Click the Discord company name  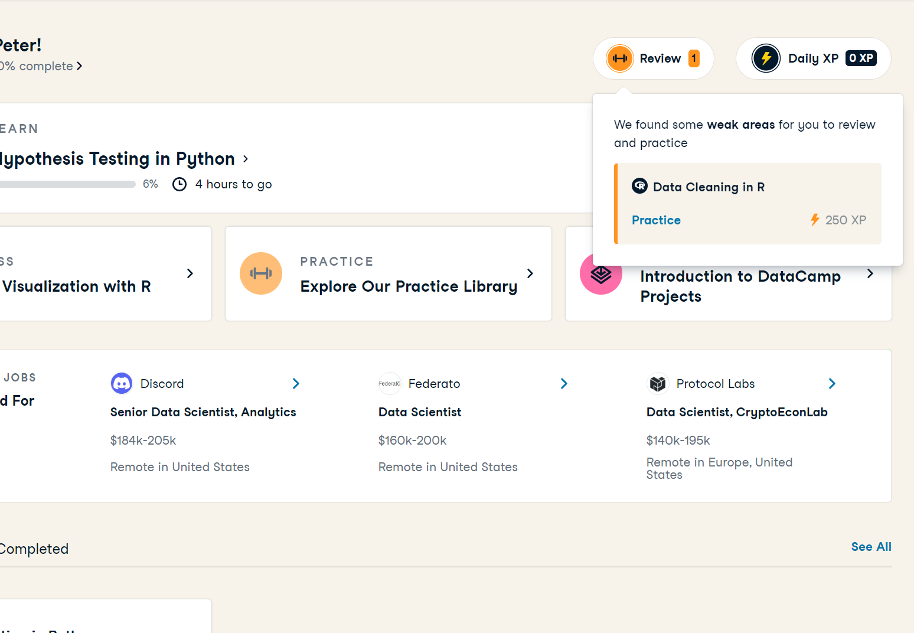pyautogui.click(x=162, y=384)
